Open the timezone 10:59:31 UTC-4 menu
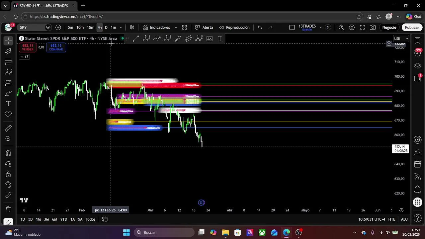The height and width of the screenshot is (239, 425). 372,219
